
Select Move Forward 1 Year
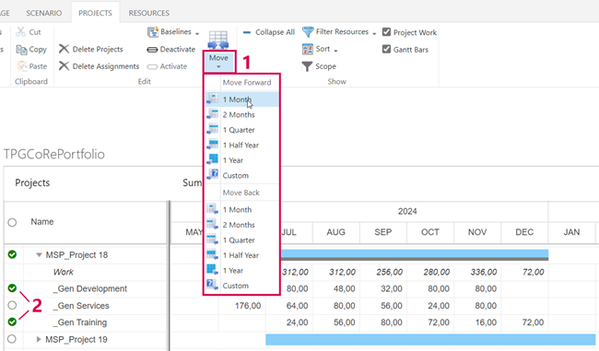(241, 160)
